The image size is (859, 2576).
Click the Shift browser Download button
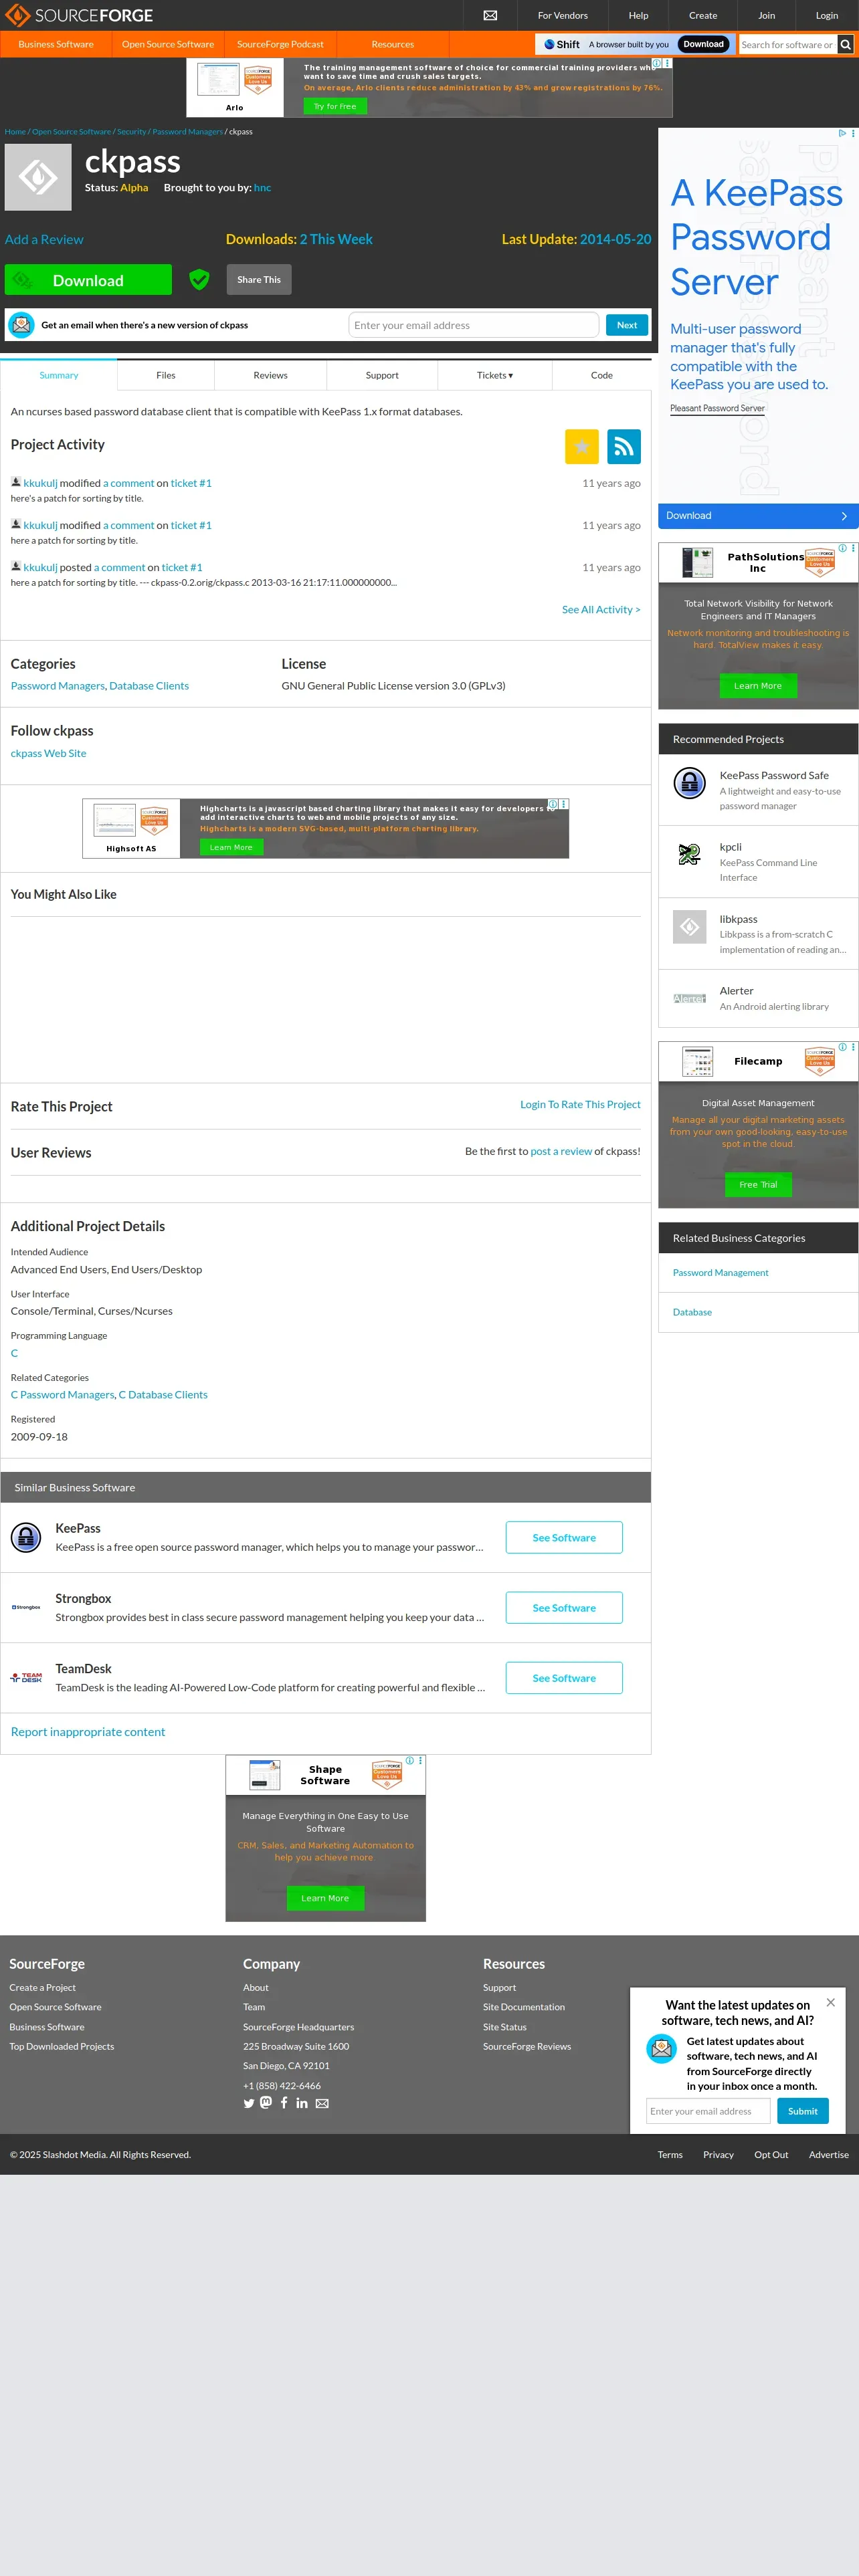(704, 44)
